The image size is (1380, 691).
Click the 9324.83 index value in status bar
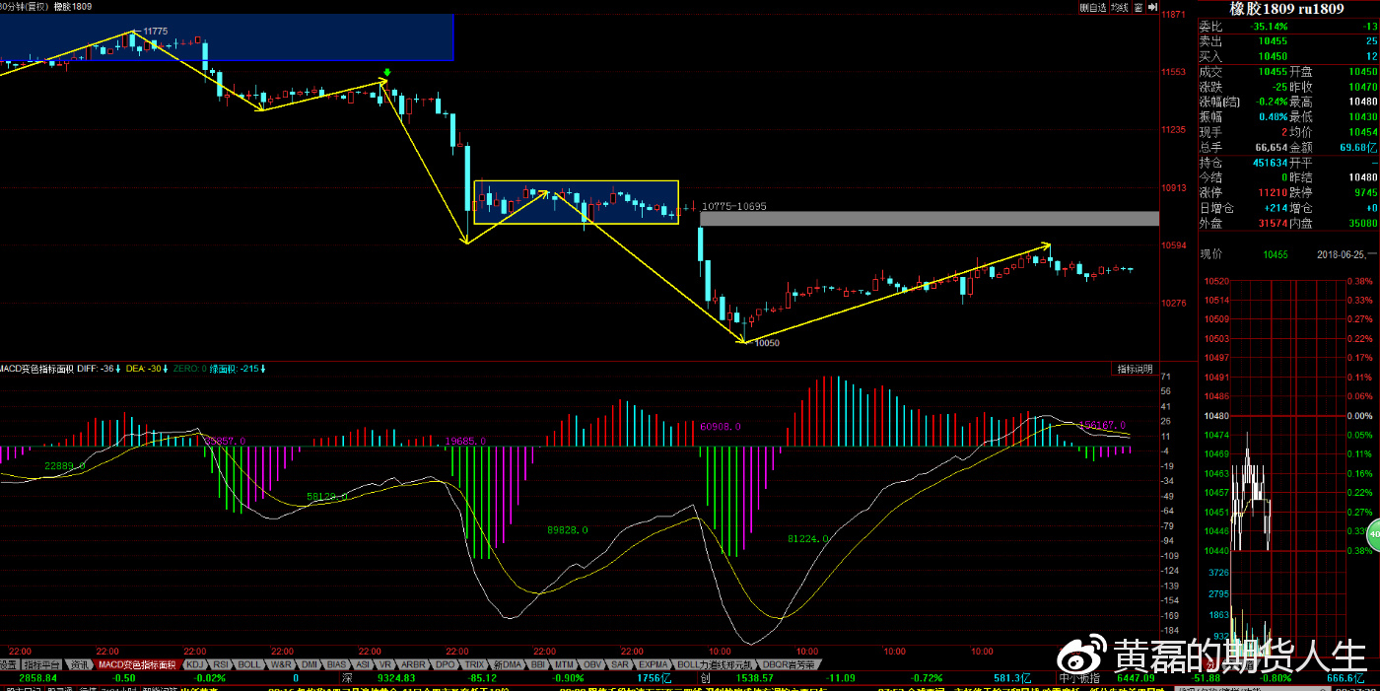[398, 678]
